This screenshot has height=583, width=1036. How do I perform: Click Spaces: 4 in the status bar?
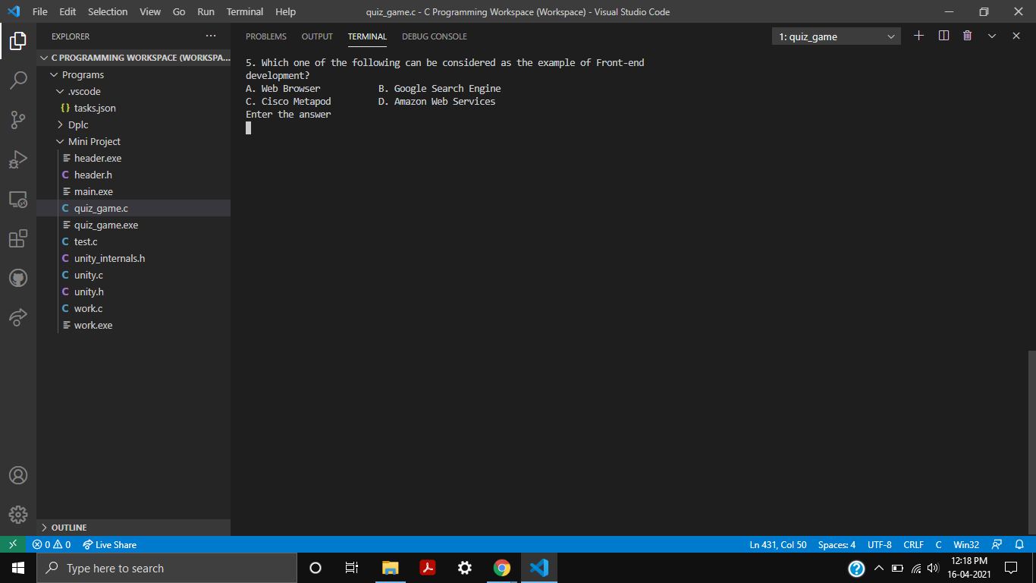(x=836, y=544)
